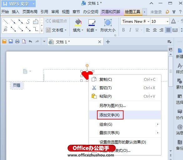Click the font color A swatch
Viewport: 183px width, 160px height.
coord(173,21)
